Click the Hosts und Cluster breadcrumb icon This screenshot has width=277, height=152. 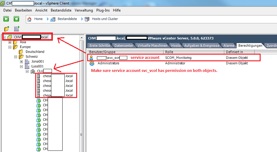tap(87, 19)
